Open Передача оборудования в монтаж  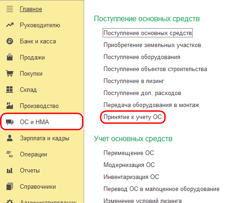pyautogui.click(x=152, y=105)
